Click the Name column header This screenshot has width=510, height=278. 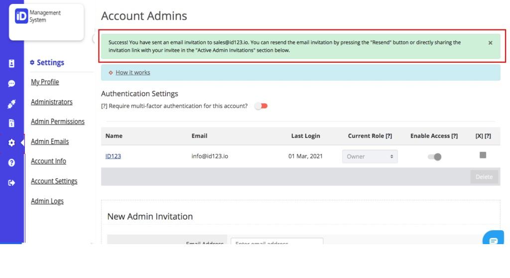(x=114, y=136)
